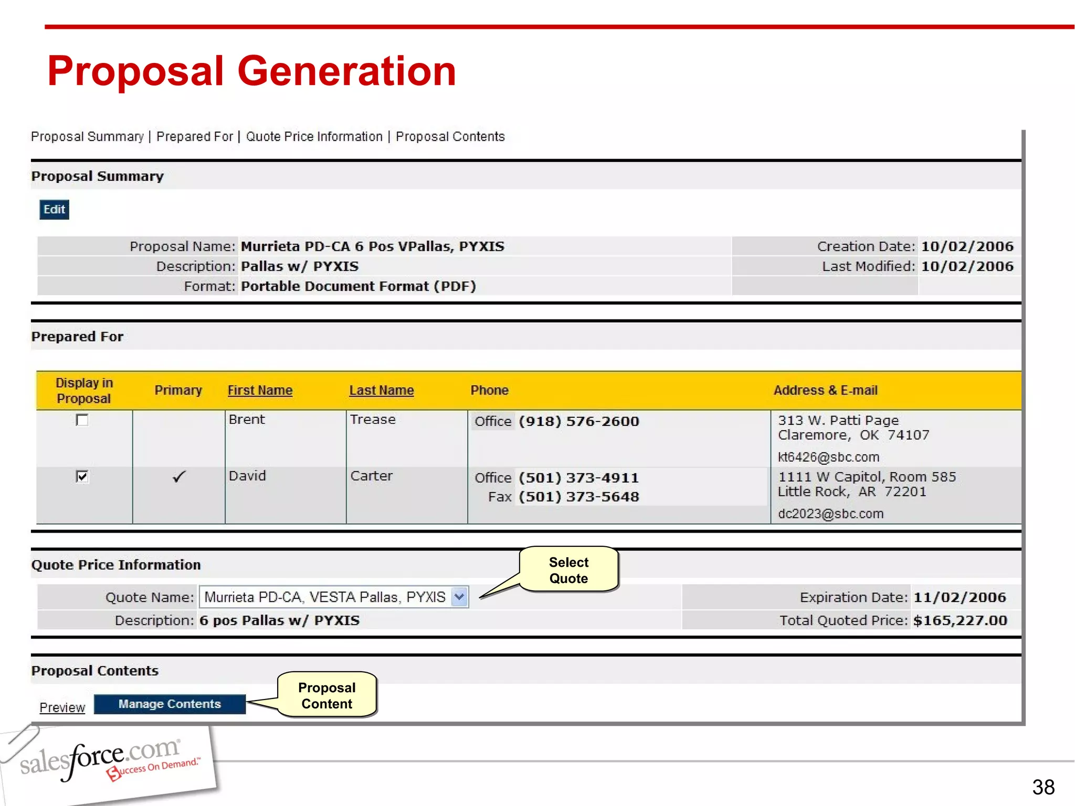Jump to Quote Price Information anchor link
Viewport: 1075px width, 806px height.
314,136
